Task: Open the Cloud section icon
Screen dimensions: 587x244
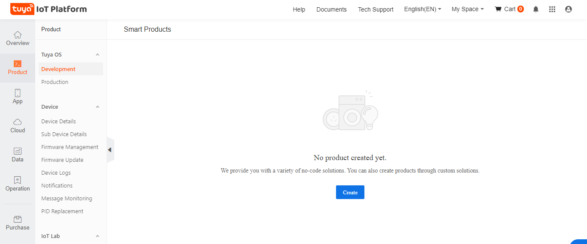Action: click(x=18, y=122)
